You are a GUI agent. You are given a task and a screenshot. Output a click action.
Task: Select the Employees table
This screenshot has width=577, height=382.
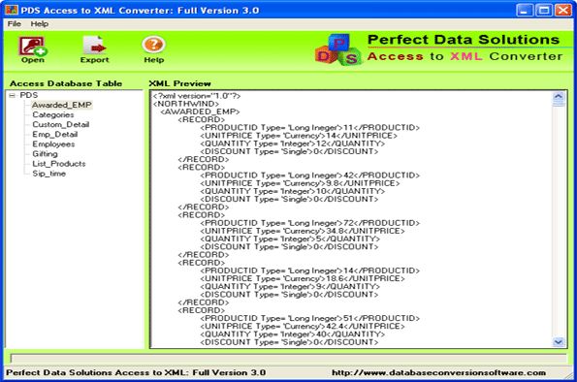pos(53,144)
